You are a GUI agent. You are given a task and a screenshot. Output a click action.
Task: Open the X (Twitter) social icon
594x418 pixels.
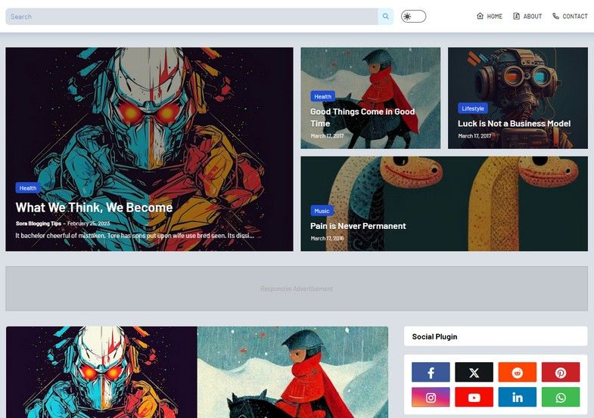coord(474,373)
